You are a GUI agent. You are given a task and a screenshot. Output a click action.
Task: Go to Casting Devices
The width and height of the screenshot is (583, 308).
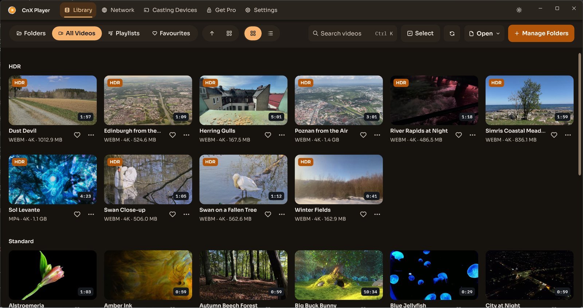tap(170, 10)
